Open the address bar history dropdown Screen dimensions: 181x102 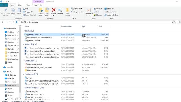172,22
